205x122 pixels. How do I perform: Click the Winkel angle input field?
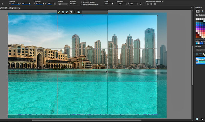pos(108,4)
